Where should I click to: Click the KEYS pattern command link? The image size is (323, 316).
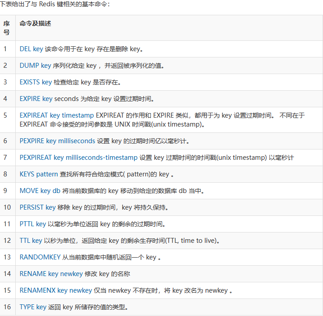(39, 174)
